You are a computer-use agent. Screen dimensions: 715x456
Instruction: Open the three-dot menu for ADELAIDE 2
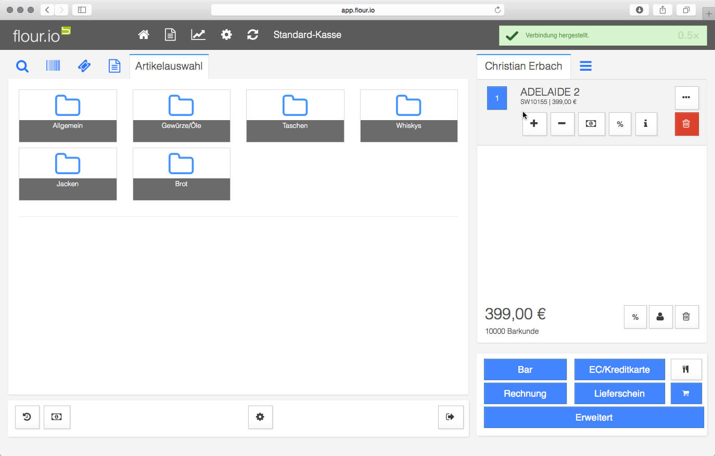(x=686, y=97)
